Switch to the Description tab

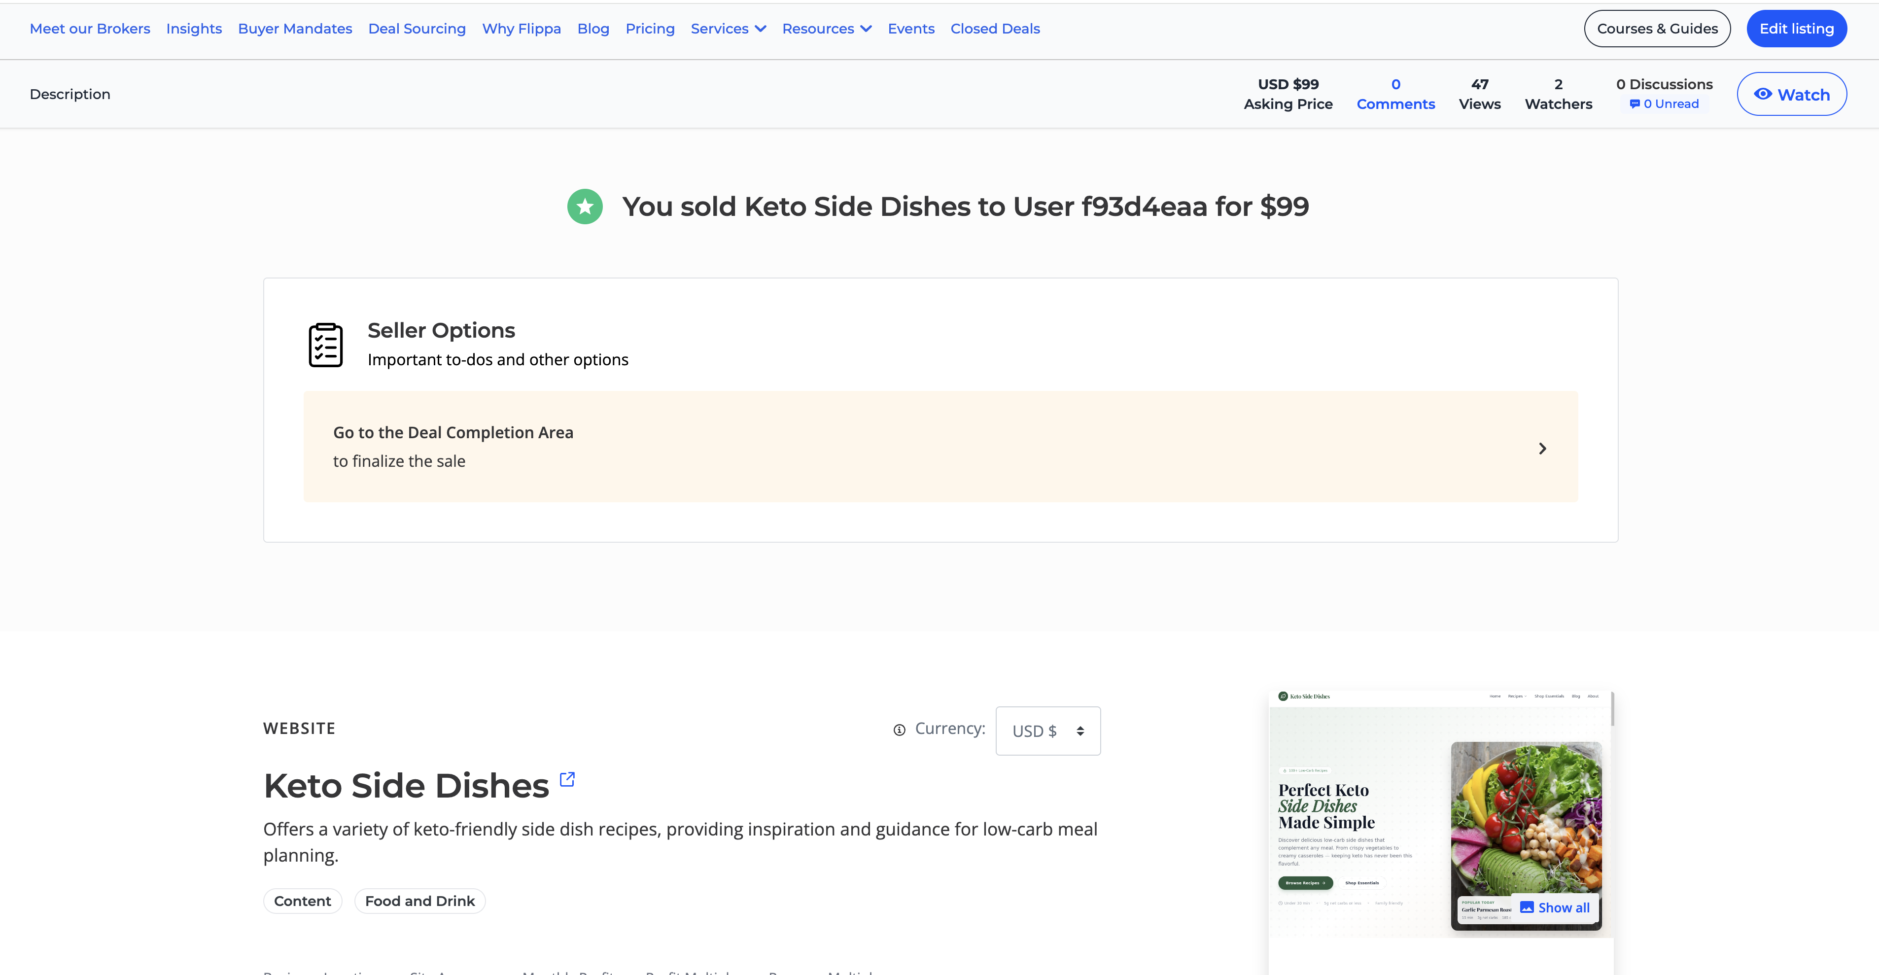pyautogui.click(x=70, y=93)
